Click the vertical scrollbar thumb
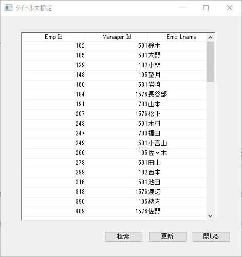 tap(210, 62)
